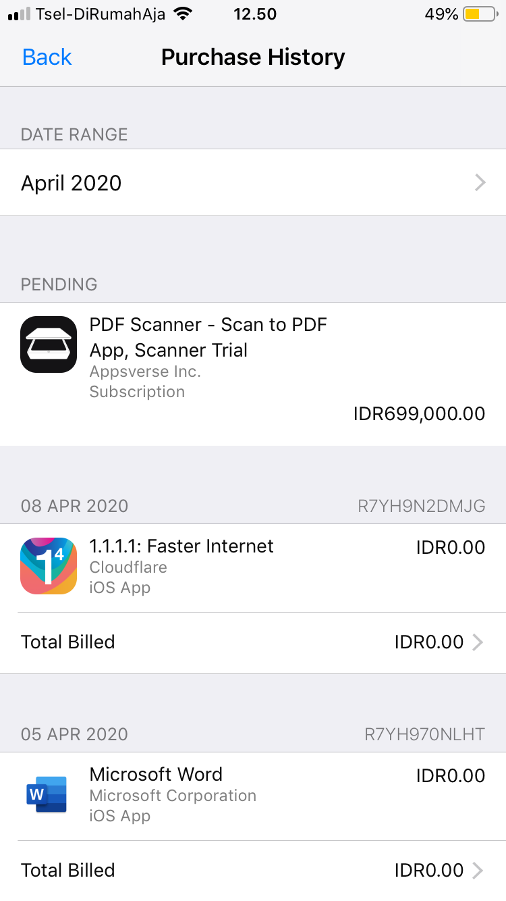Tap the Wi-Fi status icon
Viewport: 506px width, 901px height.
tap(182, 14)
